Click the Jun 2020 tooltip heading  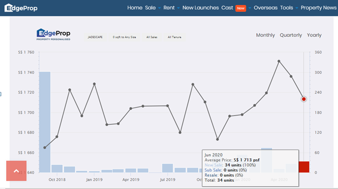tap(214, 155)
